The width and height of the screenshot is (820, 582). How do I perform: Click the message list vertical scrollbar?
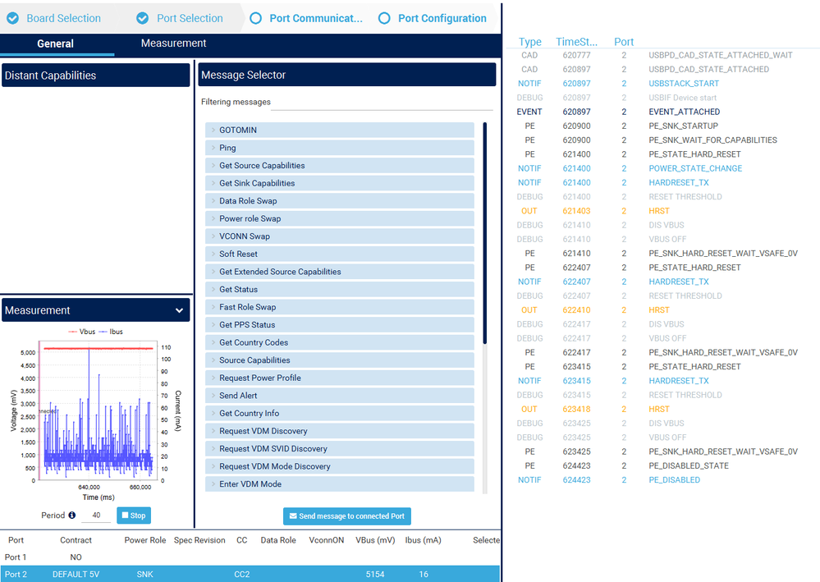click(x=485, y=233)
